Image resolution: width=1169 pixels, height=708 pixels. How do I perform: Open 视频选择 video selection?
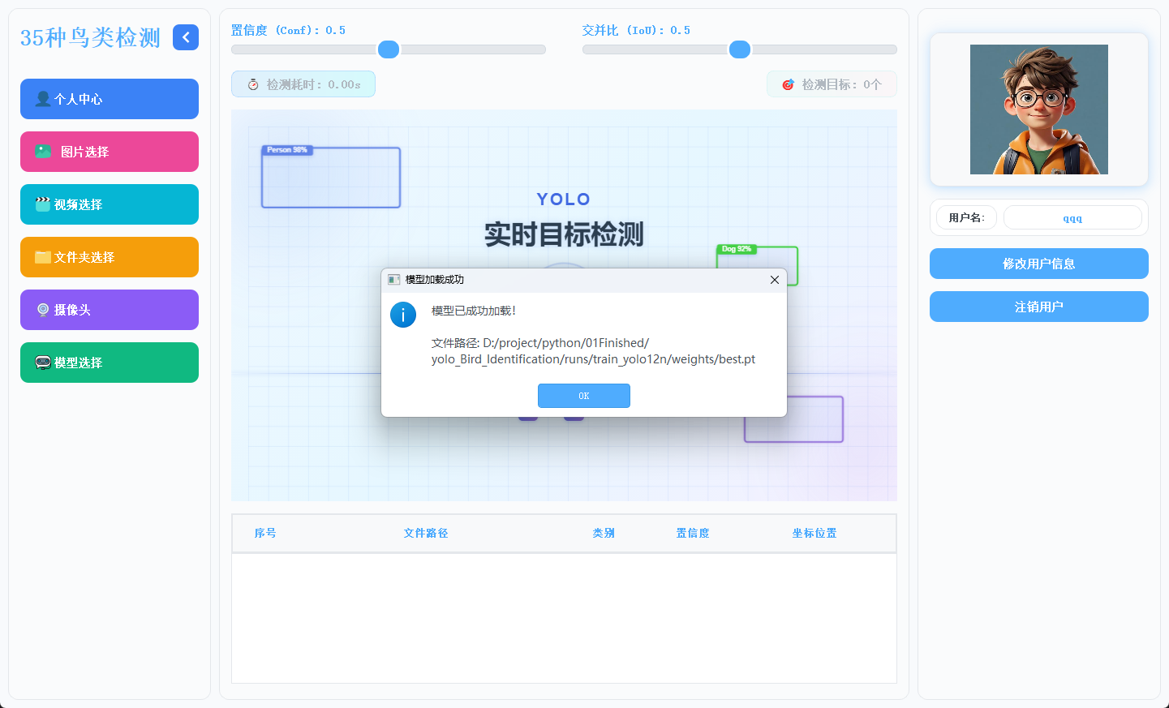click(x=110, y=204)
